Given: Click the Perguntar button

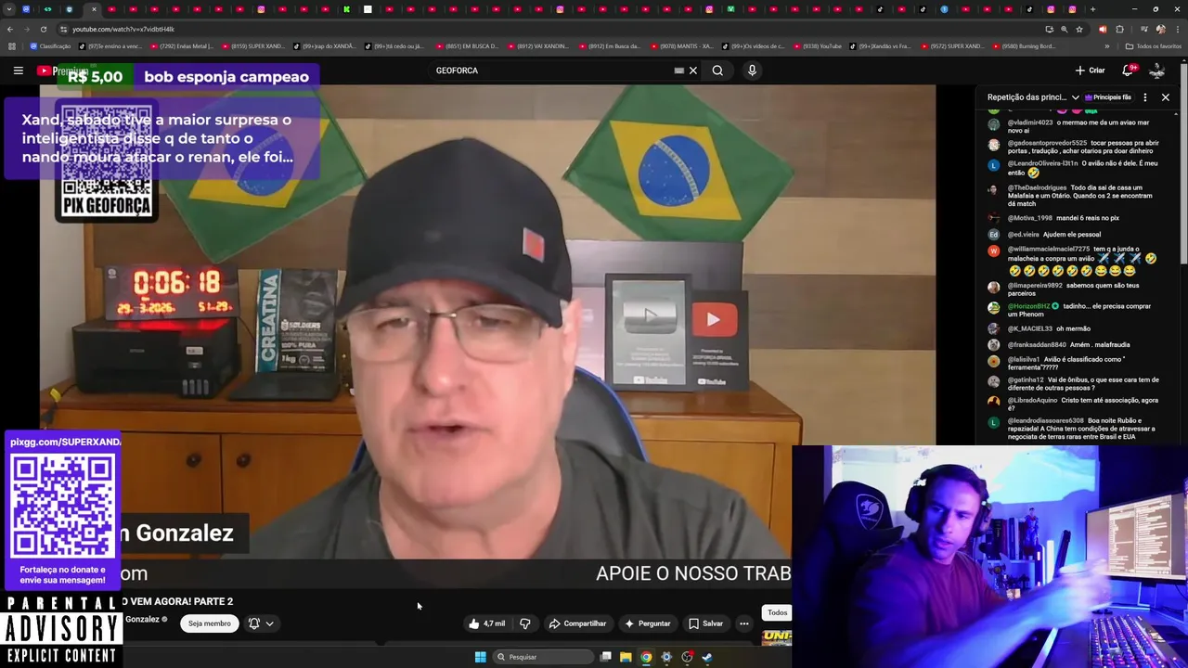Looking at the screenshot, I should [648, 623].
